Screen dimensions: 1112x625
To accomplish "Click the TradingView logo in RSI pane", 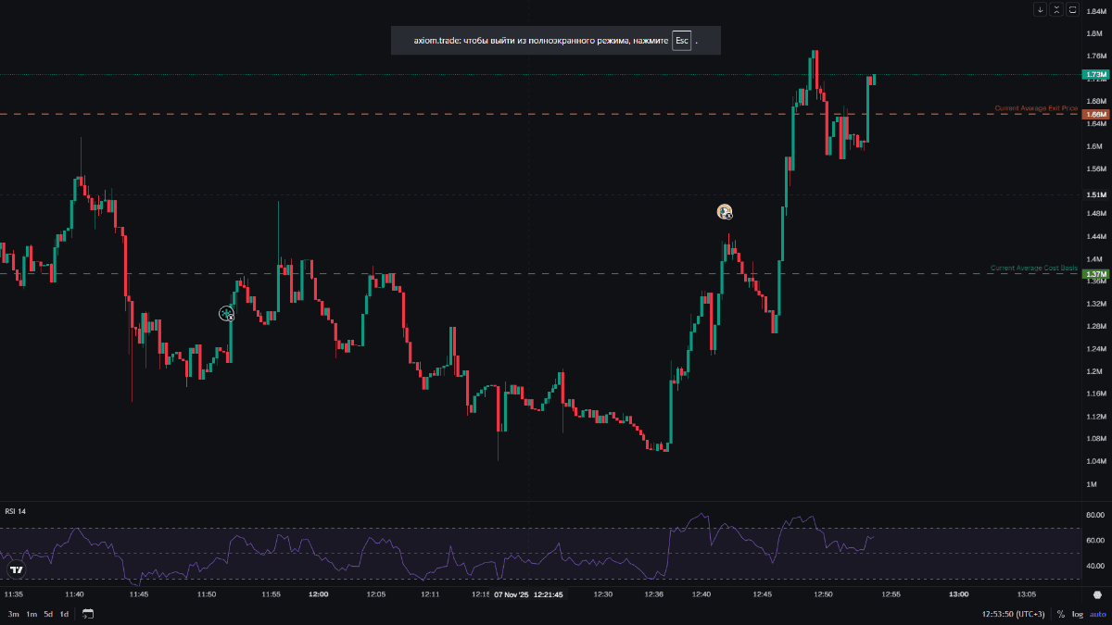I will tap(15, 570).
